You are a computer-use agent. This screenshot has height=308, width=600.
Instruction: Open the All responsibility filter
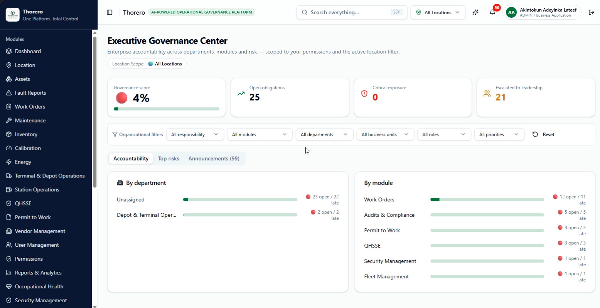pyautogui.click(x=195, y=134)
